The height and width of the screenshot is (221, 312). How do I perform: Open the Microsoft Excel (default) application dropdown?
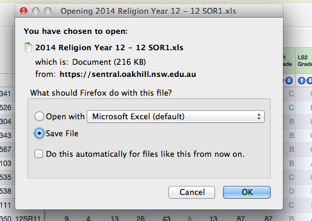pyautogui.click(x=176, y=116)
